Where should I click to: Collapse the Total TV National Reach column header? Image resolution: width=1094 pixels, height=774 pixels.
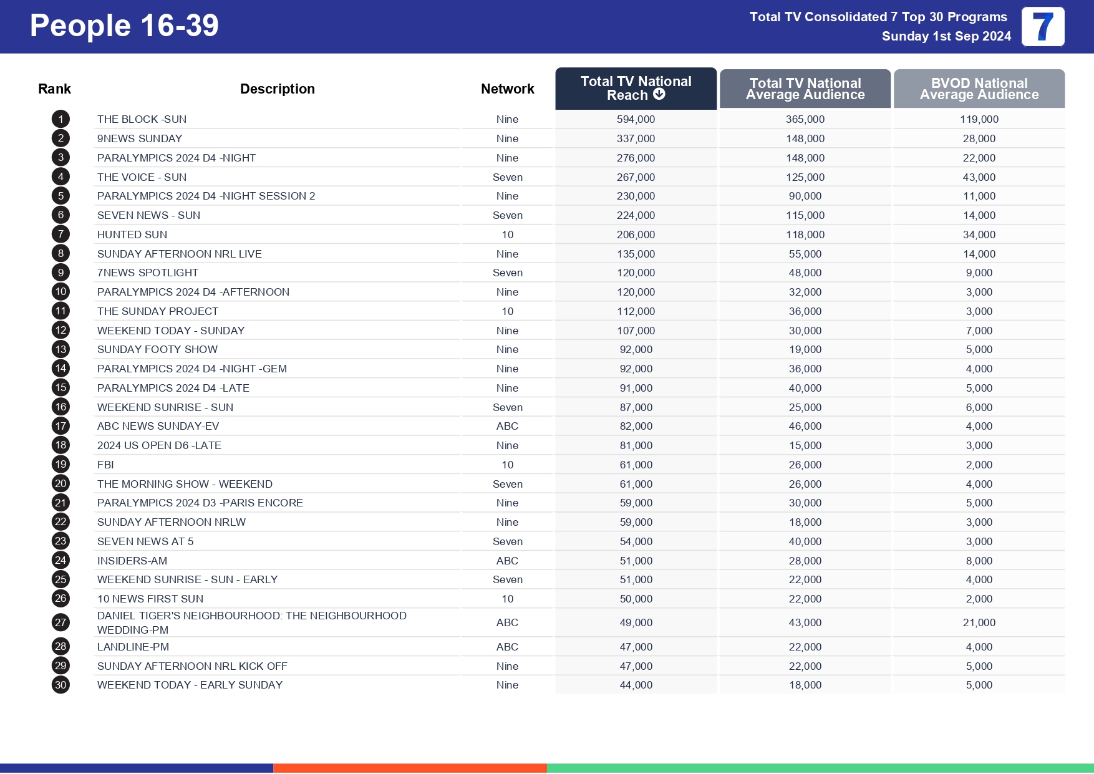(634, 89)
